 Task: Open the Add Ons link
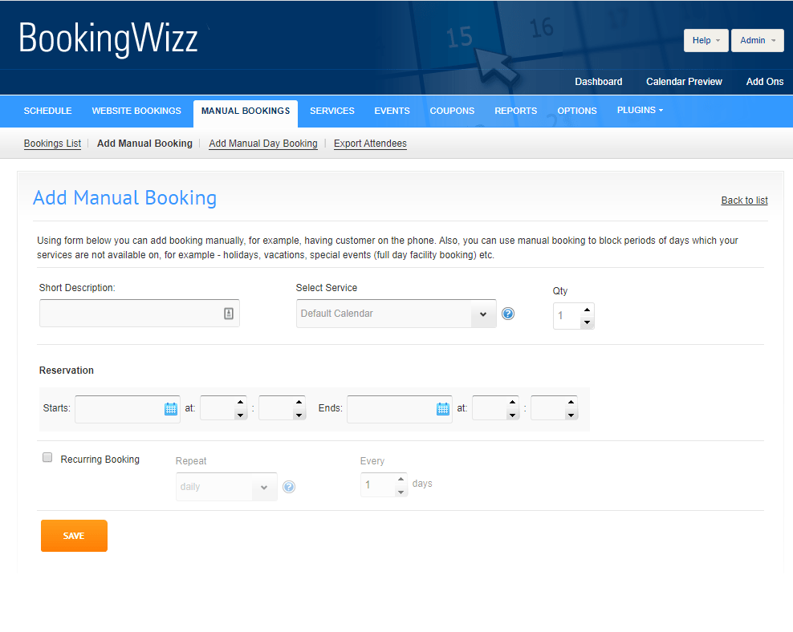[x=765, y=82]
